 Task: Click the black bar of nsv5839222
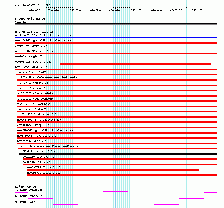pyautogui.click(x=118, y=154)
